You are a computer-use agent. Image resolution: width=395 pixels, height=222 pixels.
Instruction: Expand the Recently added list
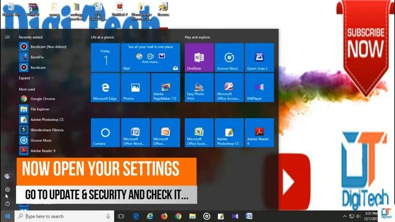(26, 78)
